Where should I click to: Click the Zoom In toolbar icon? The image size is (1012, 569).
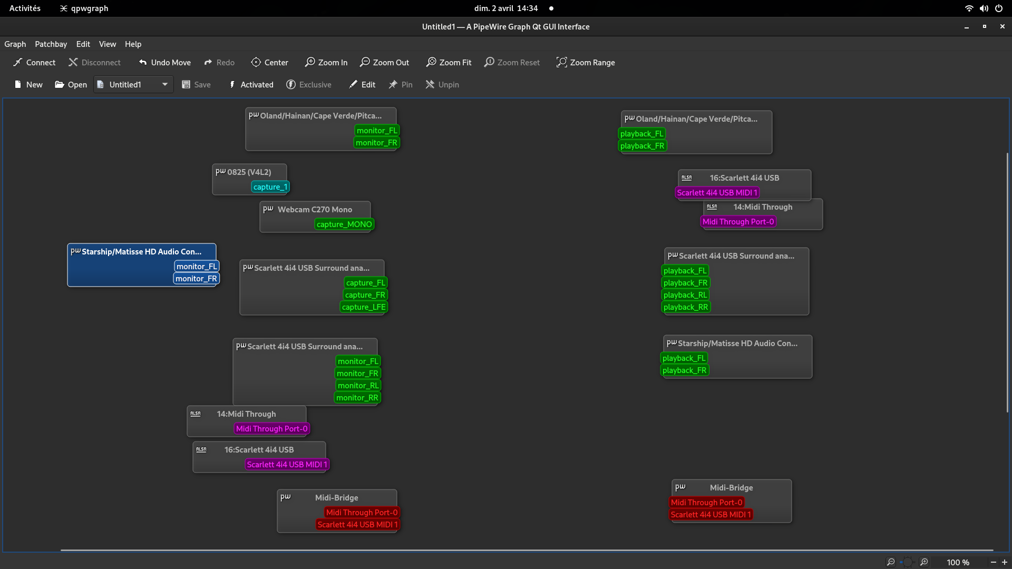tap(310, 62)
